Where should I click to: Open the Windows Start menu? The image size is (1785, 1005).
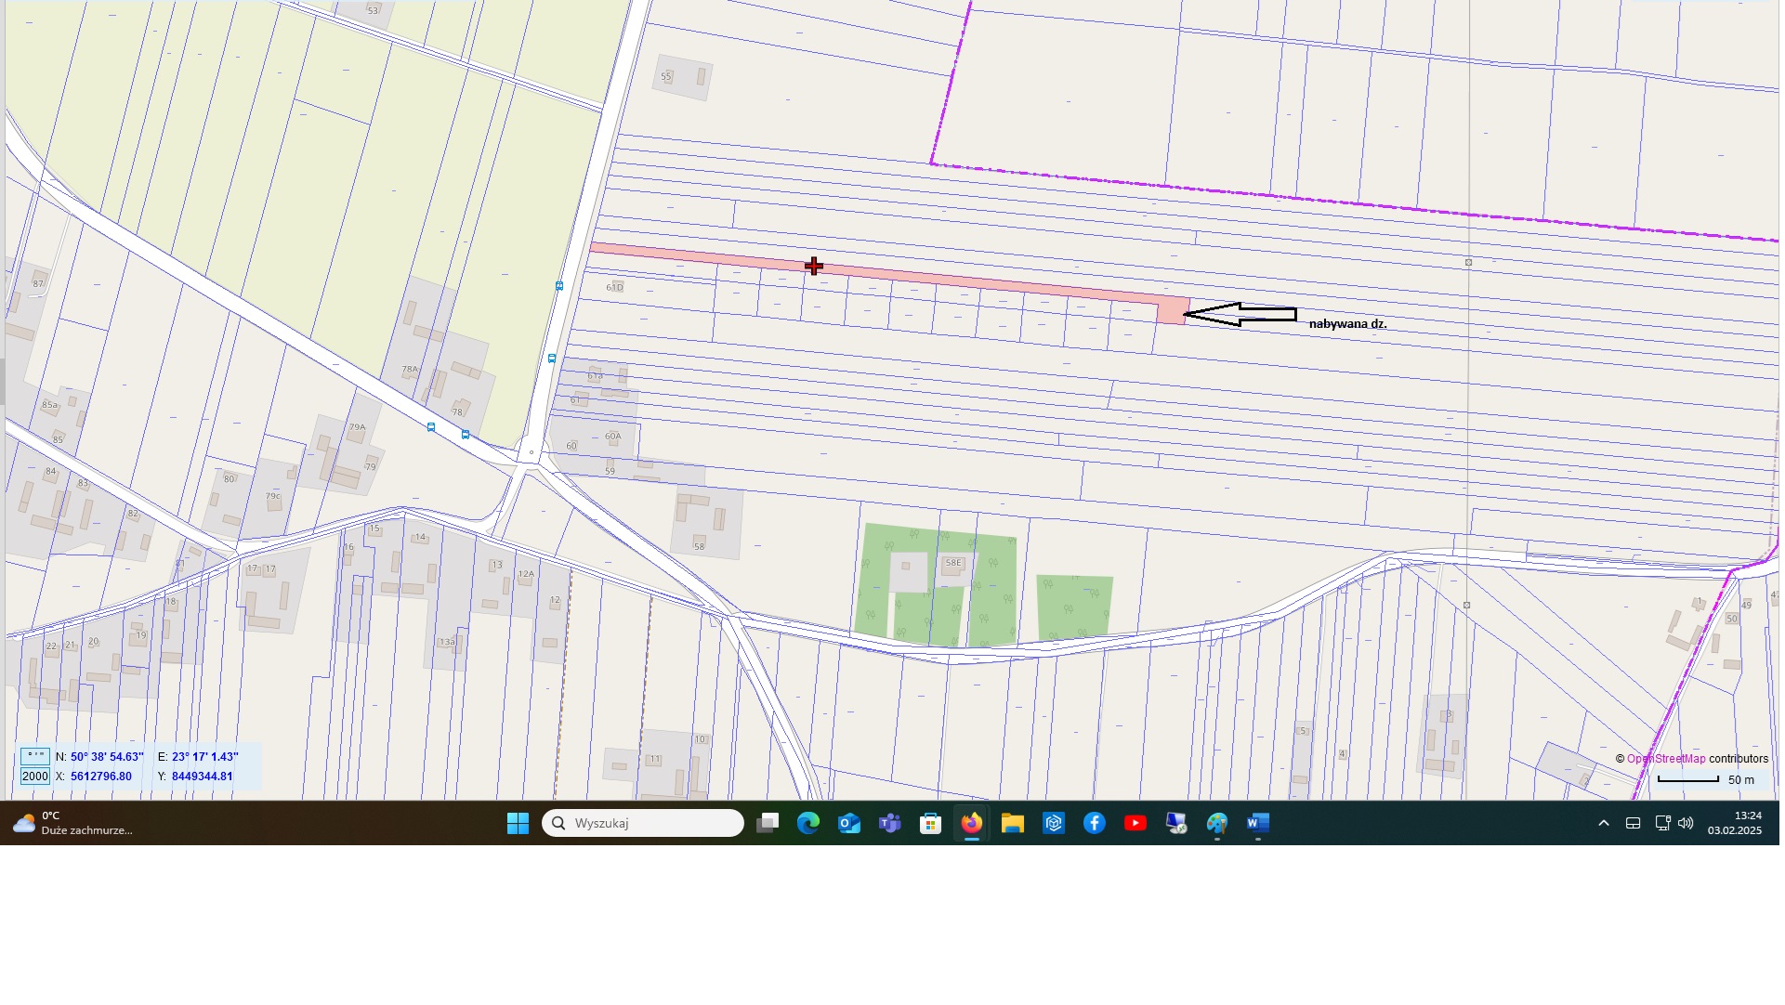518,824
